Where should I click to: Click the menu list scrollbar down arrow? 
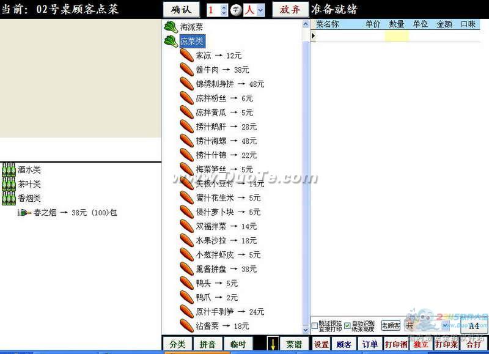[x=306, y=330]
